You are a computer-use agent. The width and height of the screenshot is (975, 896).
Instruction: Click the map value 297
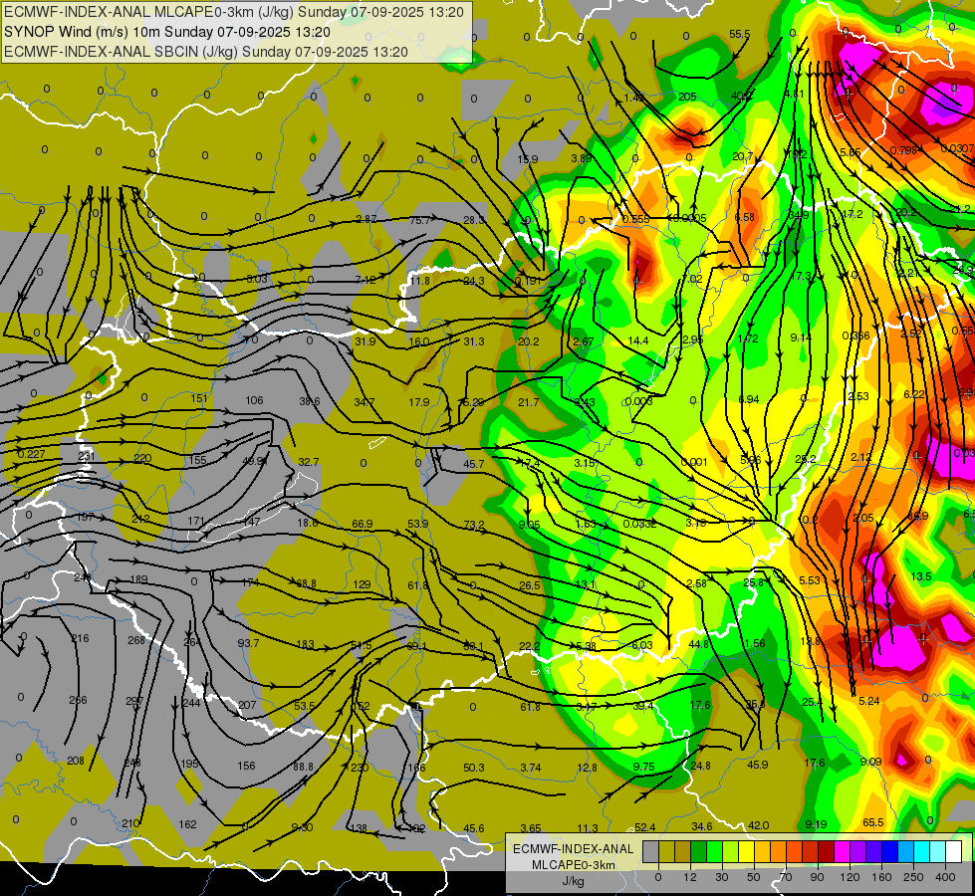pos(134,701)
